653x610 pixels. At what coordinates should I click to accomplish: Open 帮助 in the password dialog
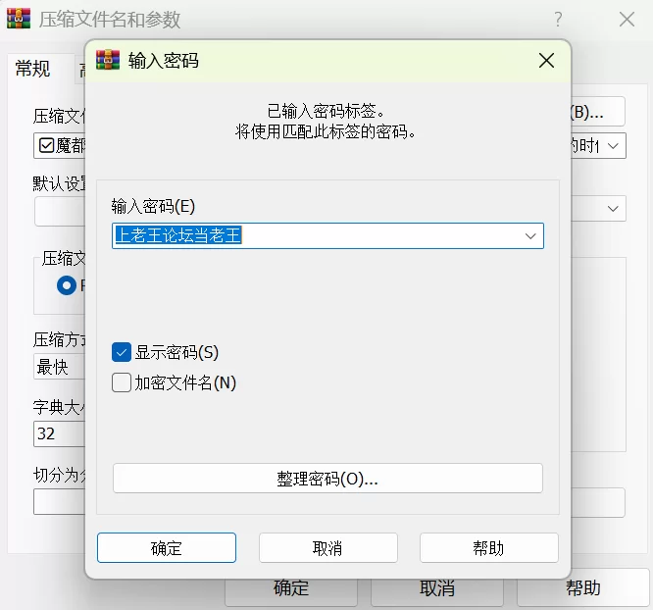click(x=489, y=548)
